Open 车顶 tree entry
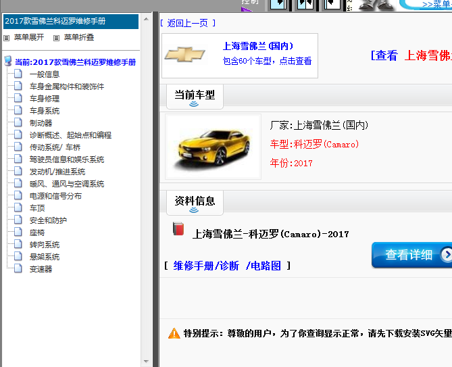 (37, 208)
